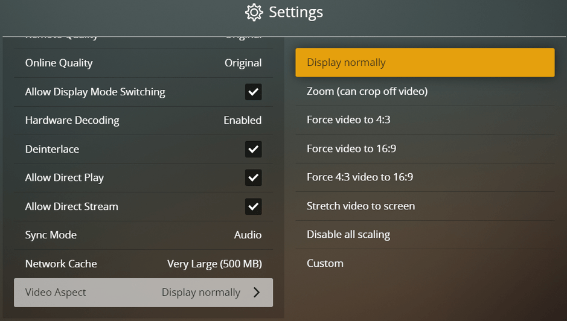Open the Network Cache size setting
The image size is (567, 321).
143,264
